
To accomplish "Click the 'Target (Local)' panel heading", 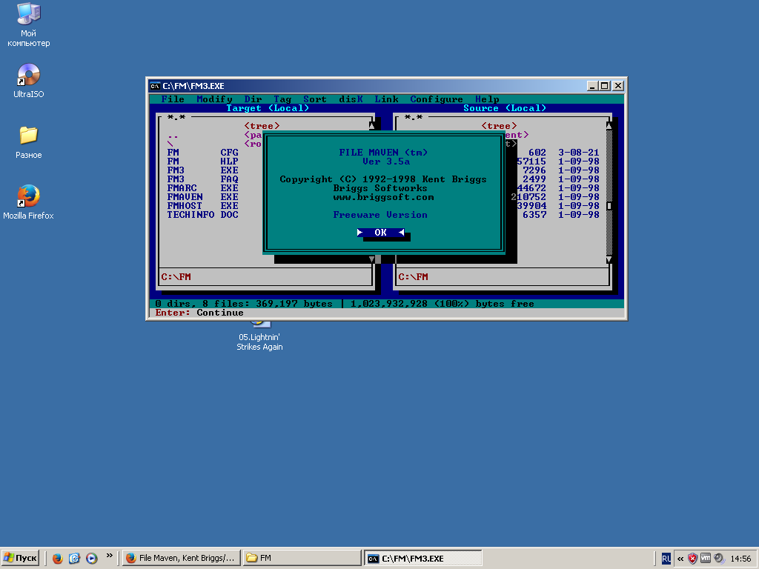I will [268, 108].
